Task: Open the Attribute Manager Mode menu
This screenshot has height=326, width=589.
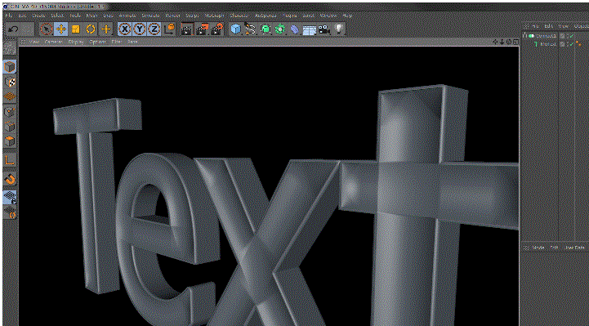Action: (x=538, y=248)
